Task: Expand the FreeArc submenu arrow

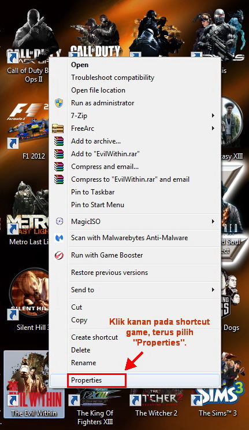Action: [213, 128]
